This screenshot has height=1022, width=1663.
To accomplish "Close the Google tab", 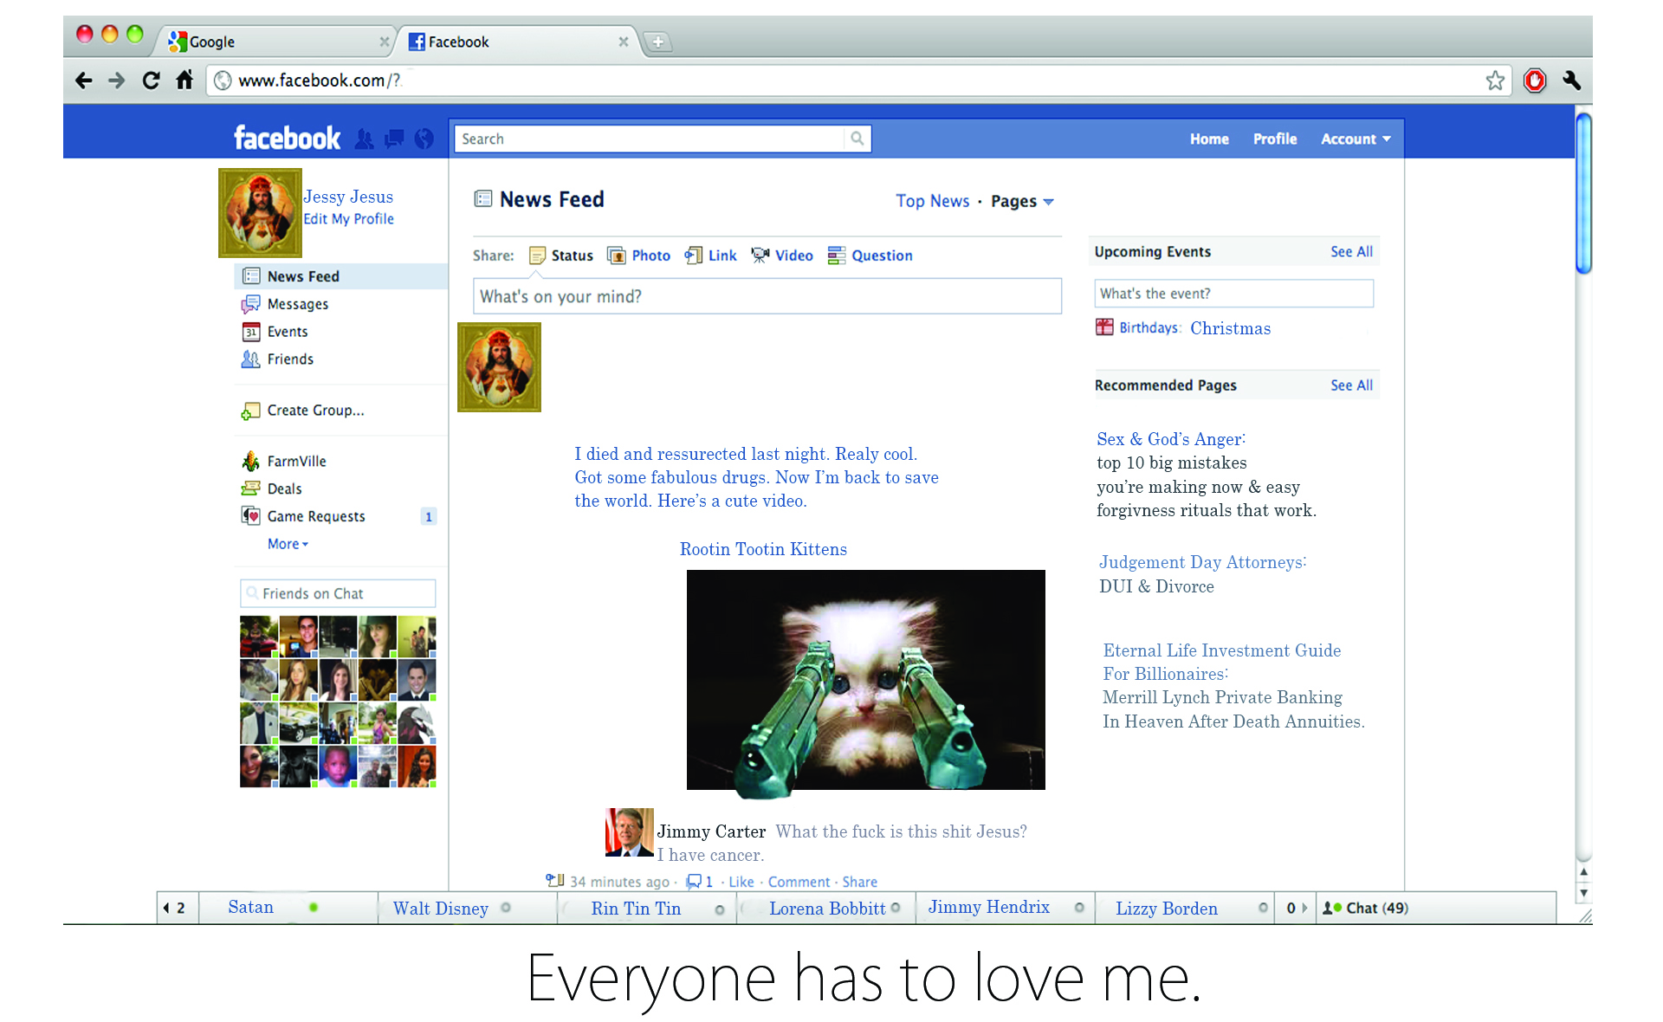I will click(x=384, y=42).
